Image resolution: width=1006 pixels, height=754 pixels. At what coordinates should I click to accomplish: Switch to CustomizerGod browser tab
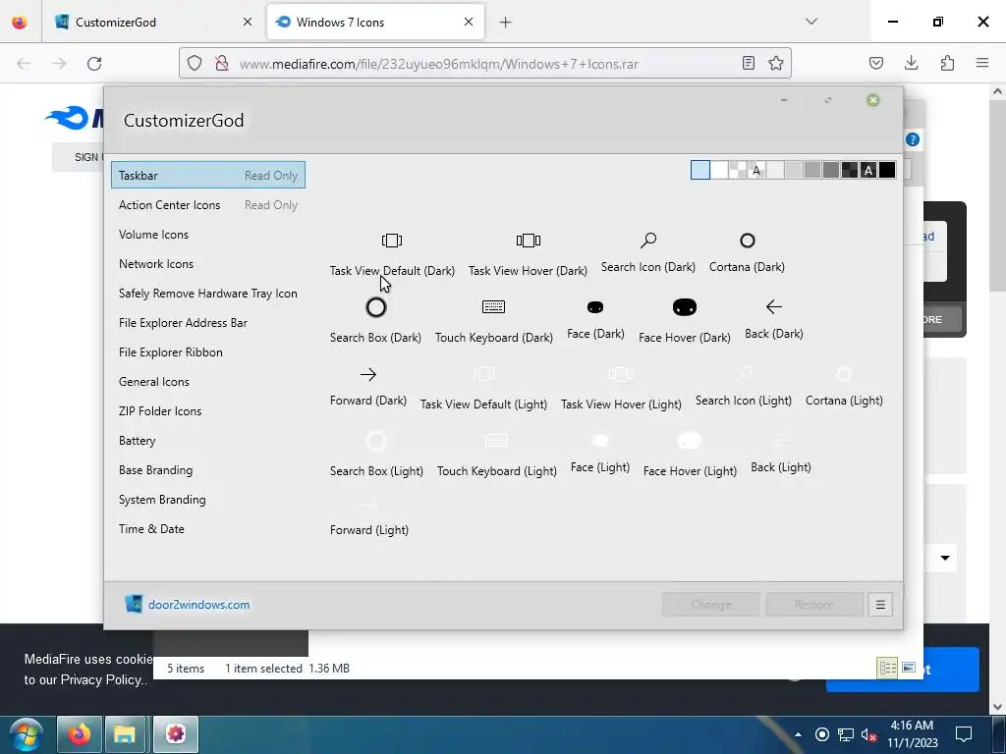pyautogui.click(x=153, y=22)
